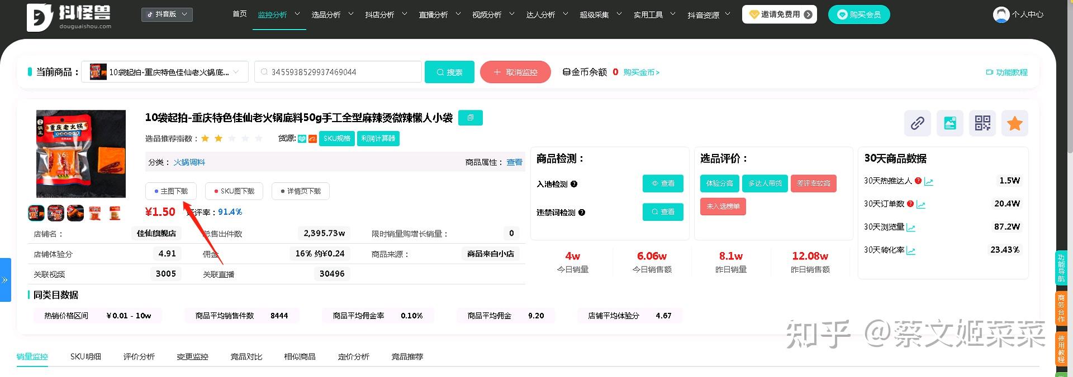
Task: Select the second product thumbnail
Action: pyautogui.click(x=56, y=213)
